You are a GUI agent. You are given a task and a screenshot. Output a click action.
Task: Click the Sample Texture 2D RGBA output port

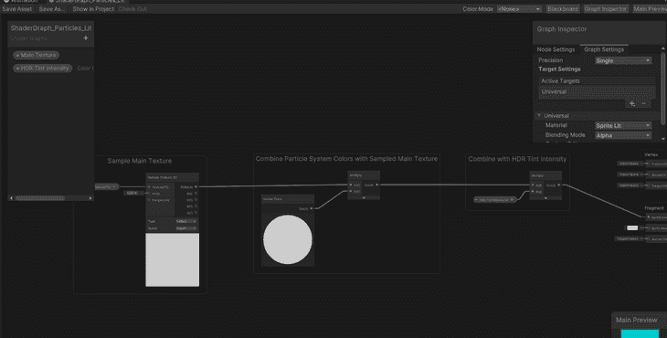pos(196,186)
